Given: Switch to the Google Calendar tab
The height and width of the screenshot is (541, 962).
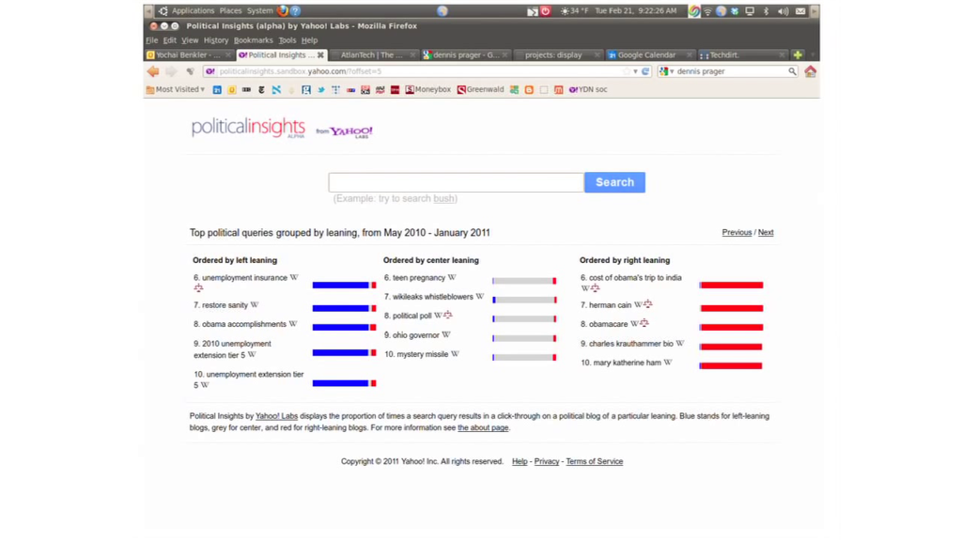Looking at the screenshot, I should click(650, 55).
